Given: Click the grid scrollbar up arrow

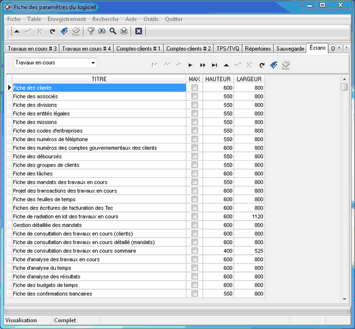Looking at the screenshot, I should (x=344, y=79).
